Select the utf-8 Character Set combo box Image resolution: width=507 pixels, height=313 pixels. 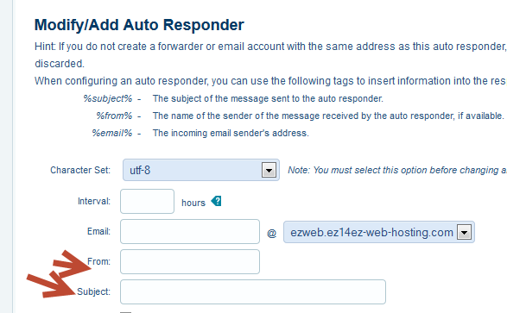coord(200,170)
